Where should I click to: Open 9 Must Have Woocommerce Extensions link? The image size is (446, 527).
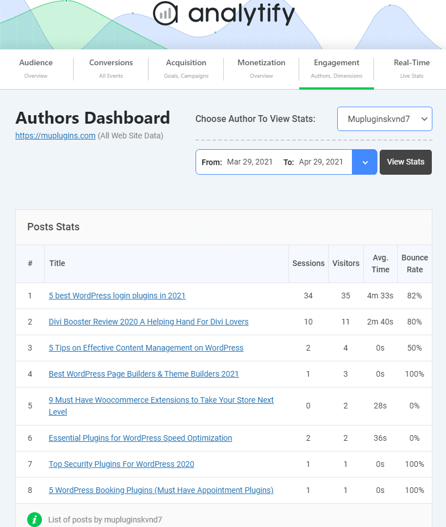point(161,406)
